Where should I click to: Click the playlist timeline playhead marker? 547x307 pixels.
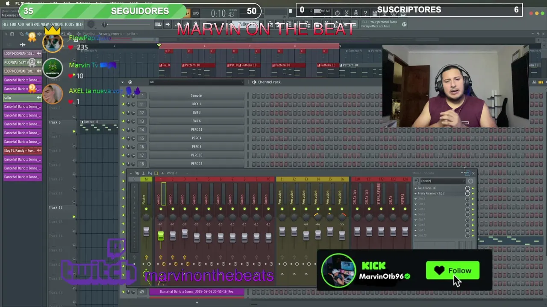159,45
